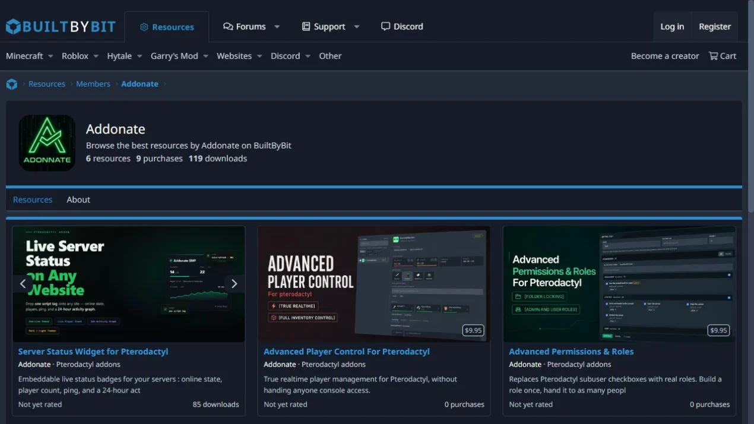Open the Addonate breadcrumb link
Viewport: 754px width, 424px height.
[x=140, y=84]
